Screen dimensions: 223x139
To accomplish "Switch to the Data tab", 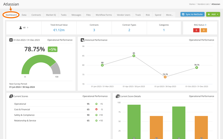I will coord(24,15).
